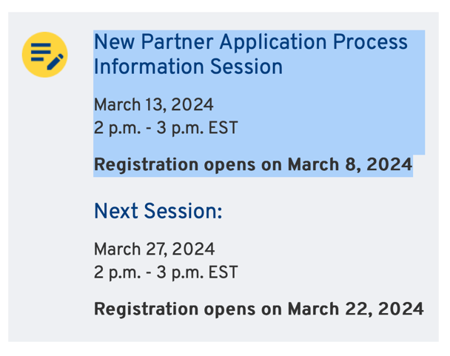Click the March 27, 2024 date
This screenshot has height=356, width=450.
(154, 249)
